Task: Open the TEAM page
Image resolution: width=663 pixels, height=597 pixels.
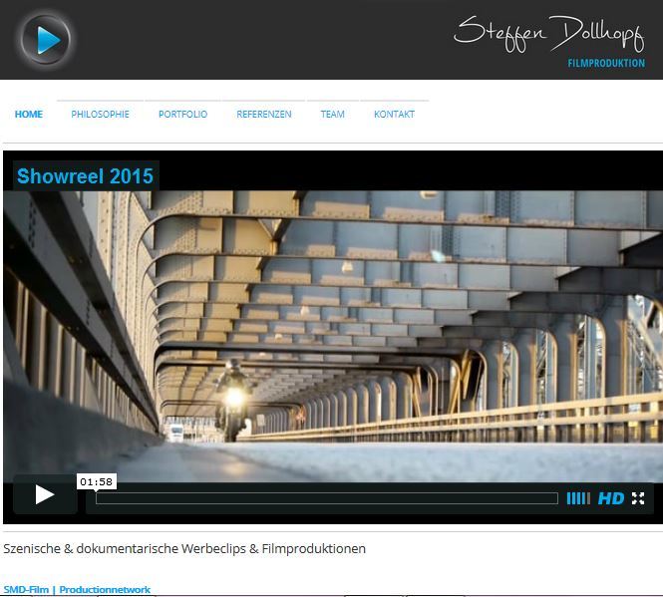Action: (332, 115)
